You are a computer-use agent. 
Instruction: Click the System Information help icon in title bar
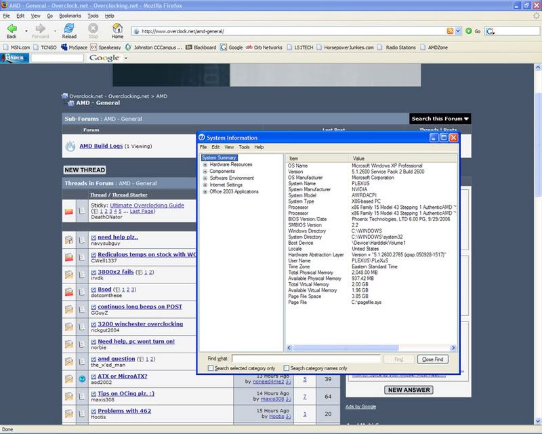click(202, 138)
